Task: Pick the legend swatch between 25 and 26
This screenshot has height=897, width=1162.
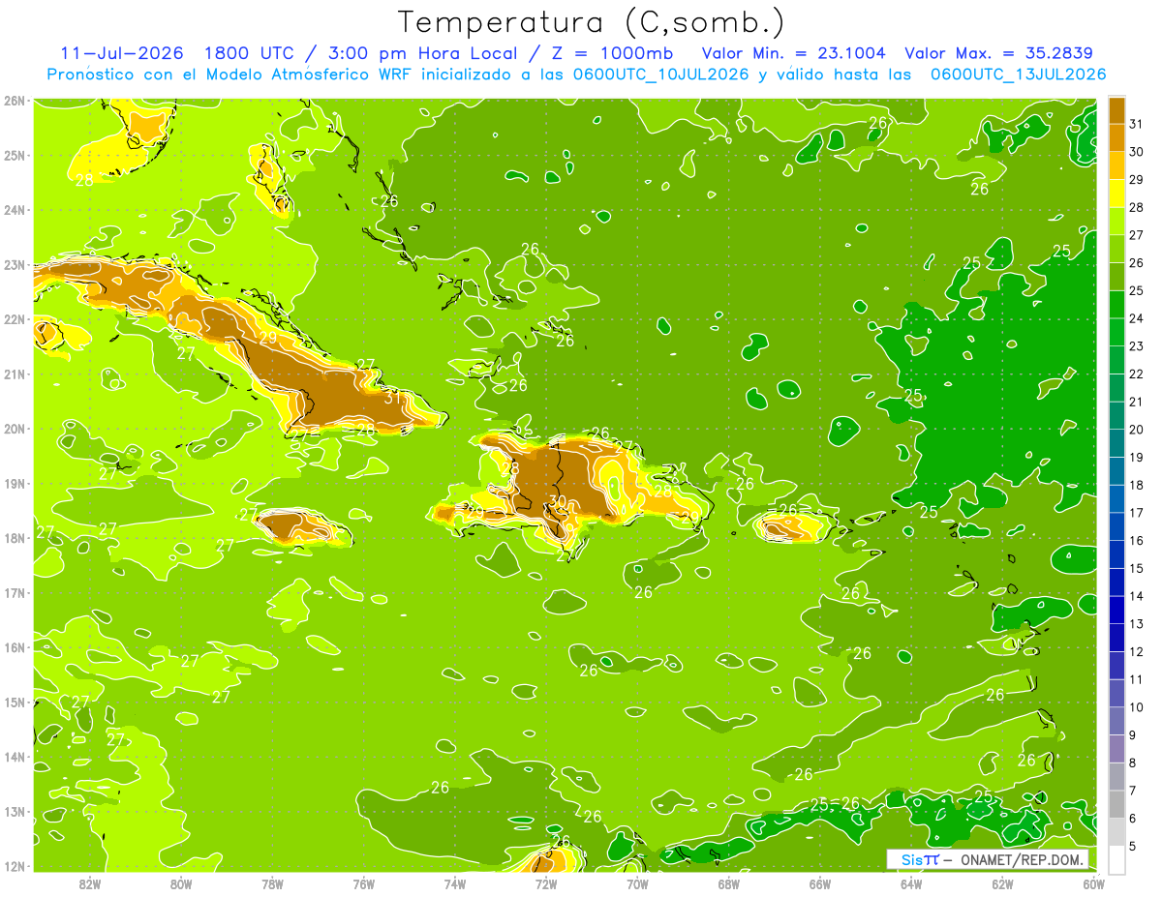Action: point(1117,277)
